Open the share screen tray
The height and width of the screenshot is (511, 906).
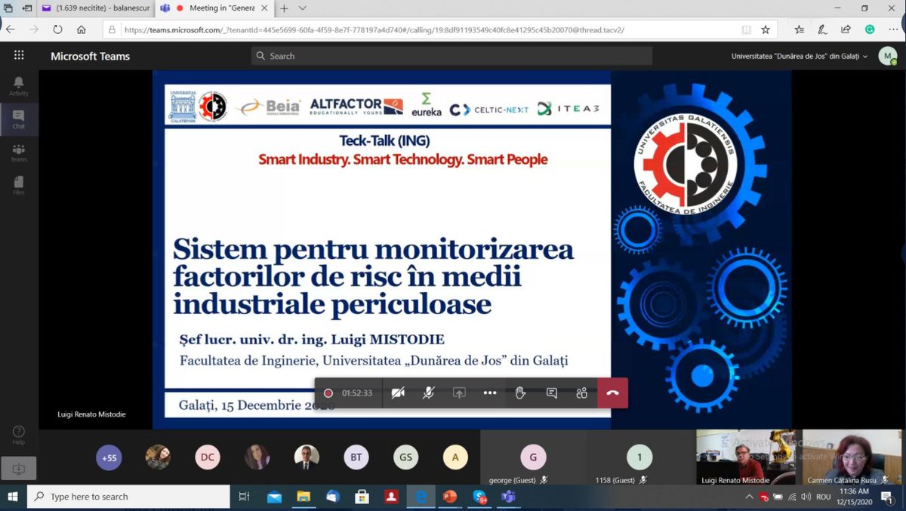[459, 392]
